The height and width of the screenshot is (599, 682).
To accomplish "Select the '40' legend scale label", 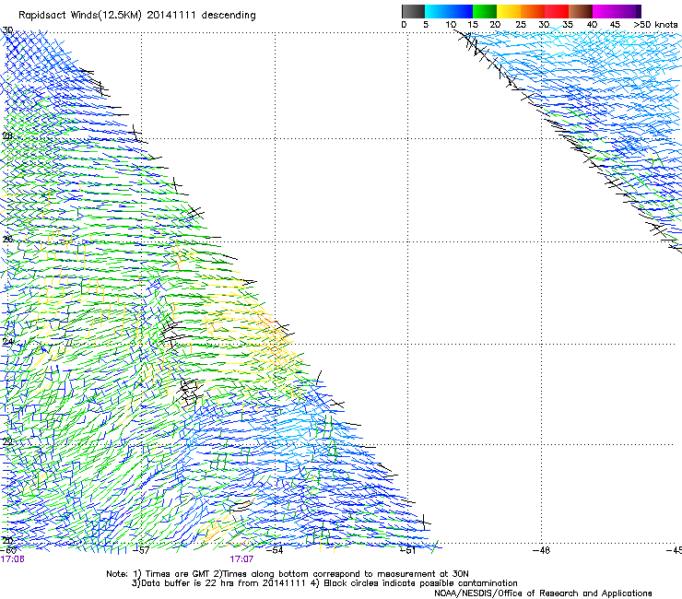I will point(592,25).
